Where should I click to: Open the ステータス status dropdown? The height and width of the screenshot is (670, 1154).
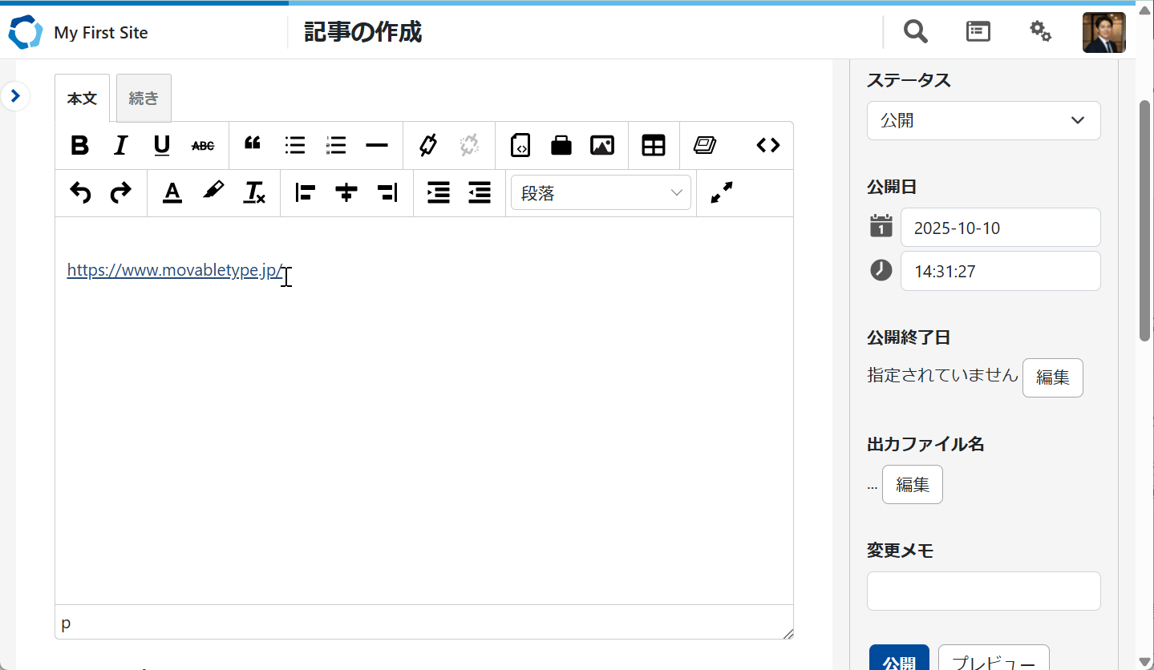pyautogui.click(x=983, y=121)
